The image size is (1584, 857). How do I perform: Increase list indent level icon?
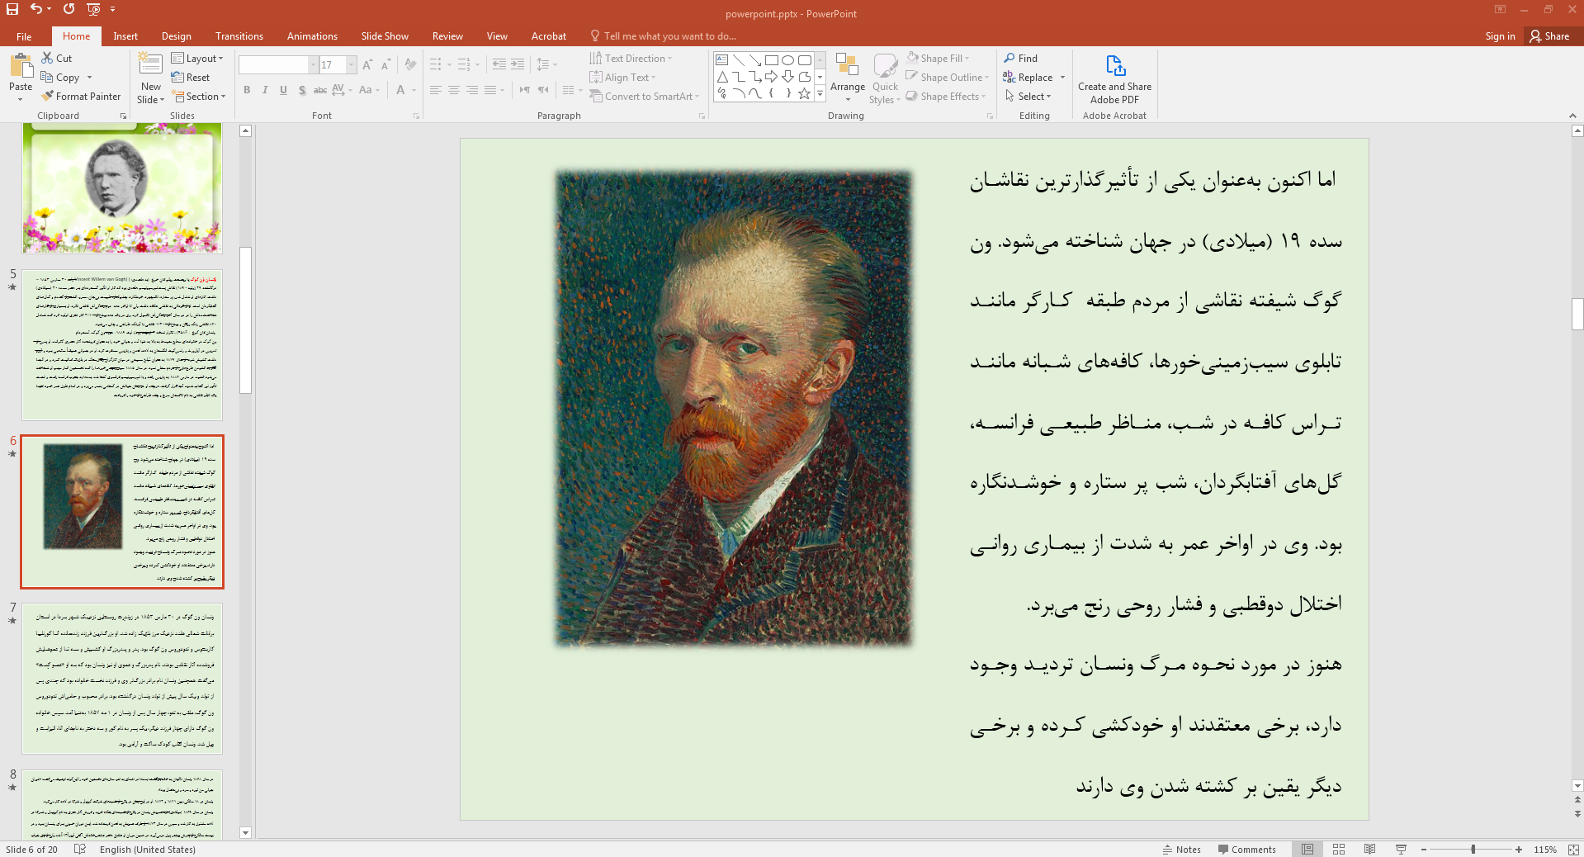tap(518, 64)
